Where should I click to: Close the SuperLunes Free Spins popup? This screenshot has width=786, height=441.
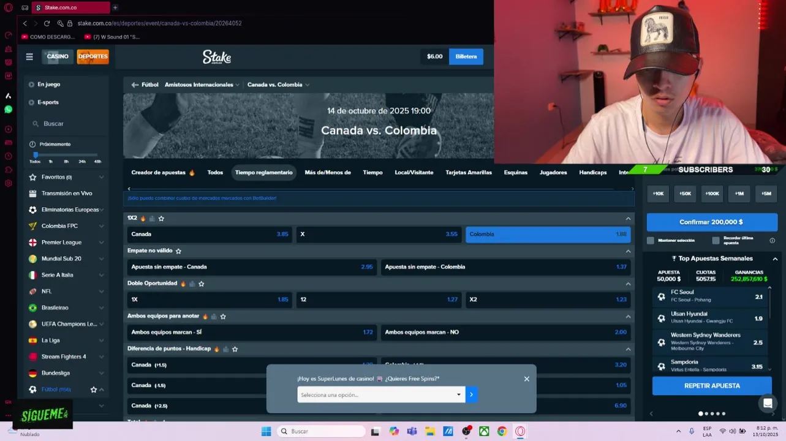pyautogui.click(x=526, y=379)
